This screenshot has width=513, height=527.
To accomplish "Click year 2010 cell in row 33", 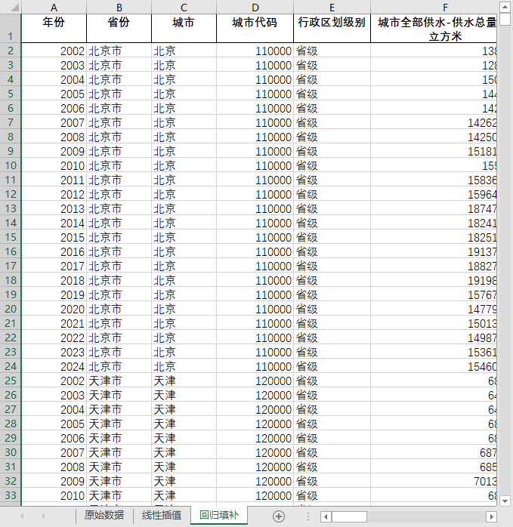I will click(54, 495).
